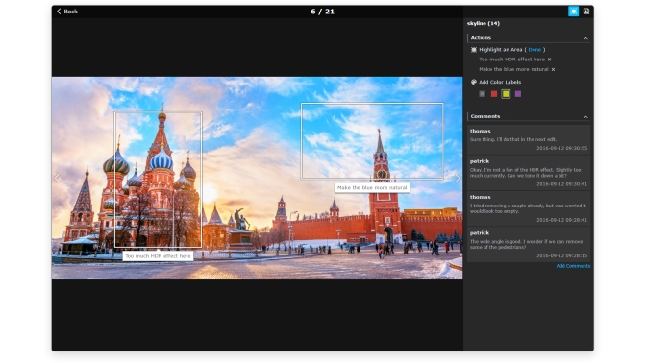Click the 2016-09-12 09:30:55 timestamp
The height and width of the screenshot is (363, 646).
(x=561, y=148)
